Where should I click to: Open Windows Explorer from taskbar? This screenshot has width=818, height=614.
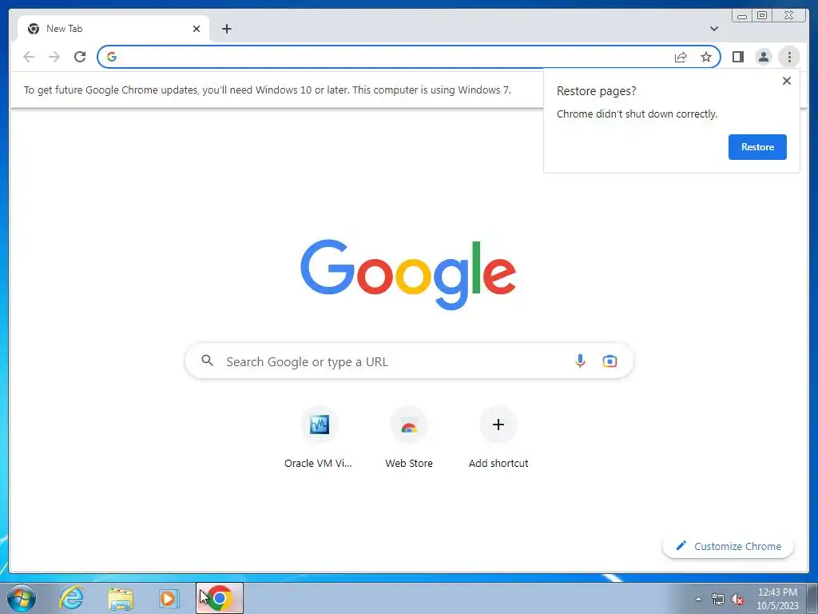pyautogui.click(x=121, y=598)
